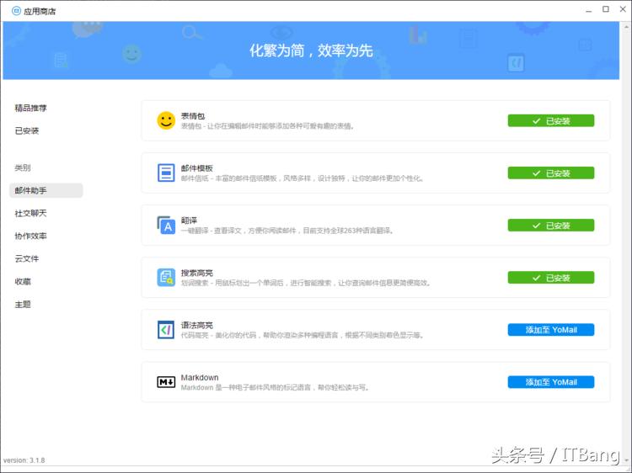Image resolution: width=632 pixels, height=473 pixels.
Task: Open the 邮件模板 plugin title
Action: (196, 167)
